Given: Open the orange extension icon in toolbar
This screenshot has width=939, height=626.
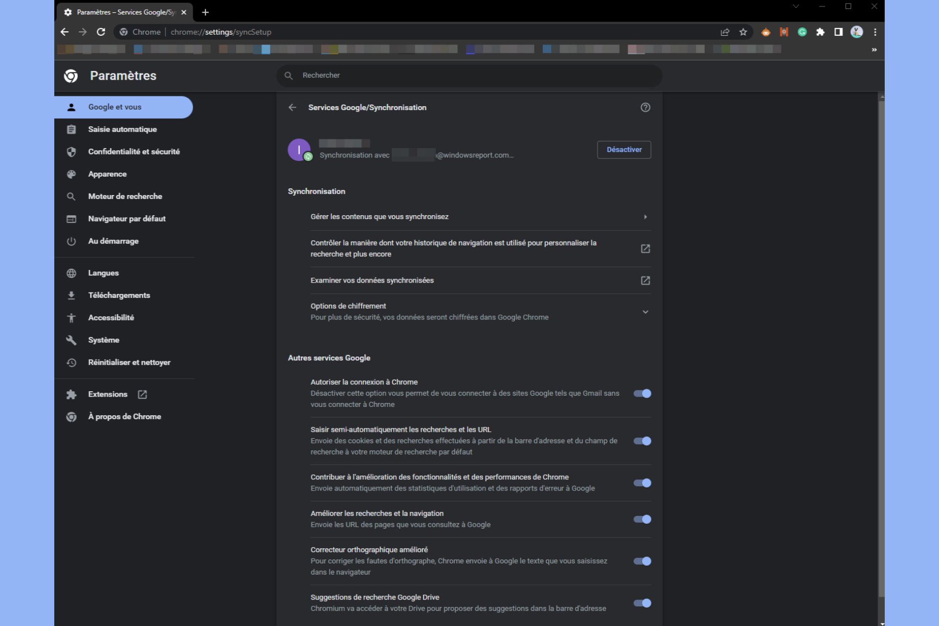Looking at the screenshot, I should pos(766,32).
